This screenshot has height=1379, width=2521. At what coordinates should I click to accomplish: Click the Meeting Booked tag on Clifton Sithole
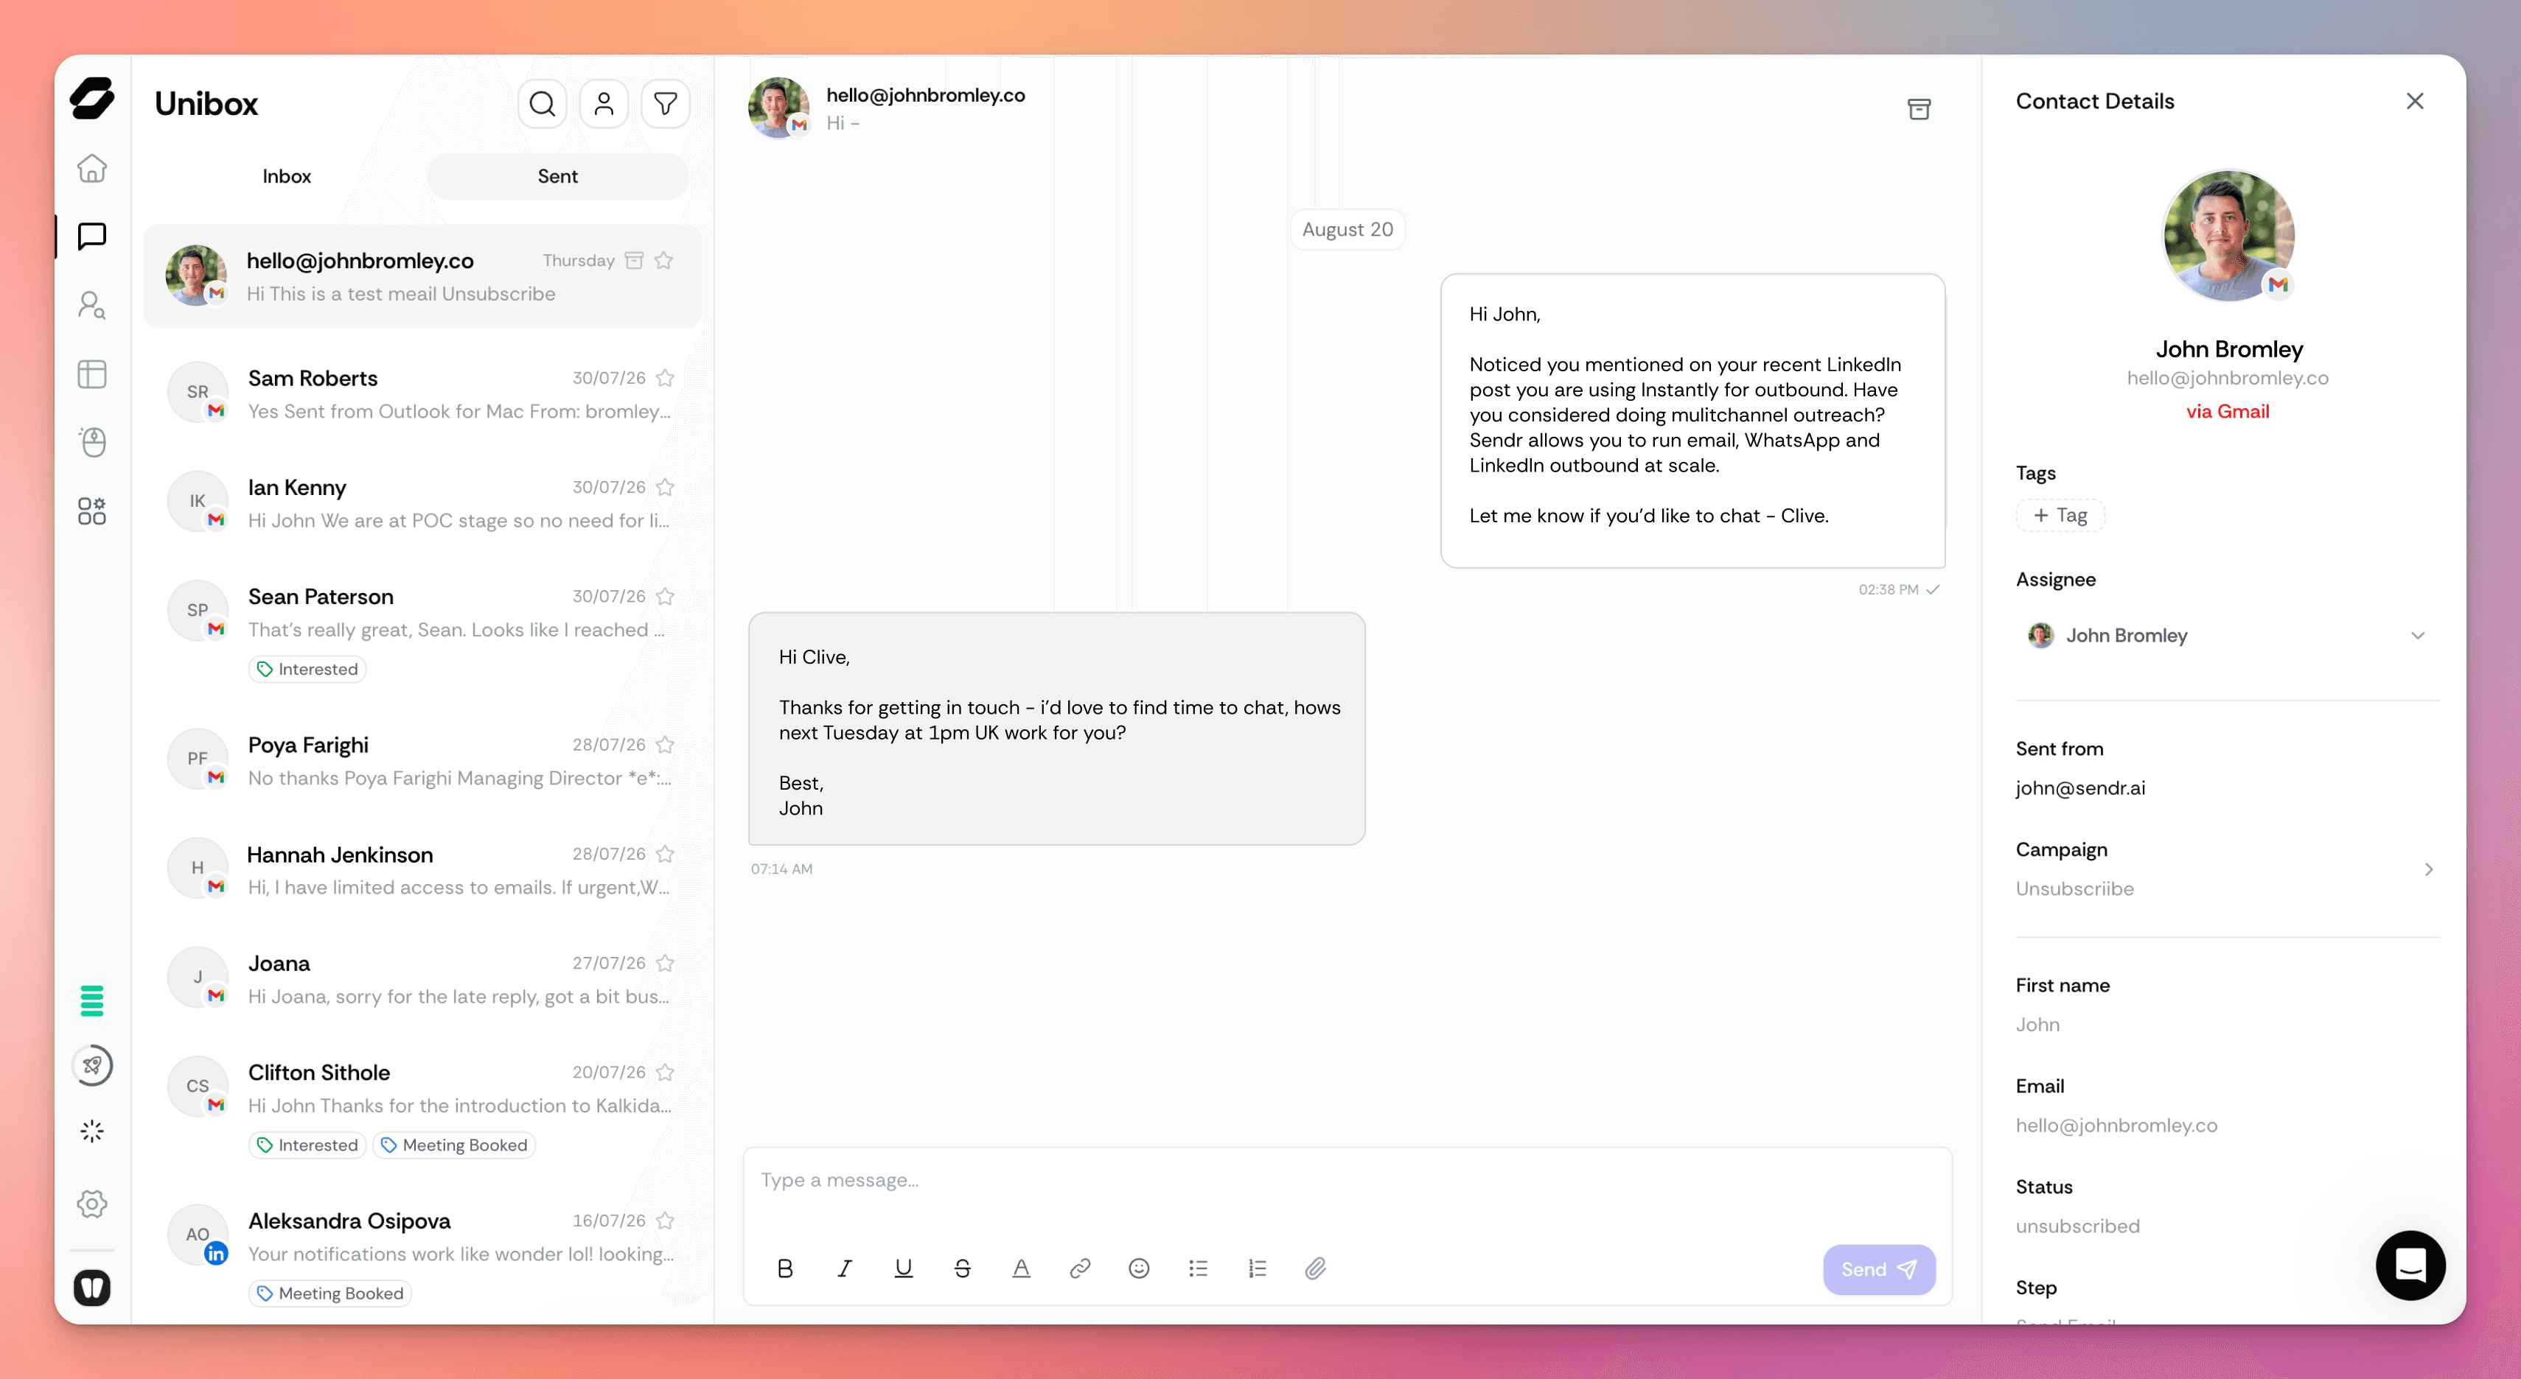tap(454, 1145)
